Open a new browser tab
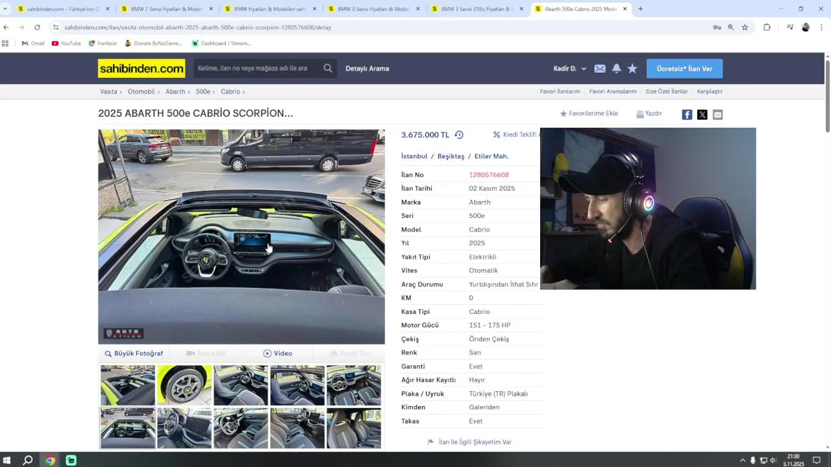Screen dimensions: 831x467 click(x=640, y=9)
